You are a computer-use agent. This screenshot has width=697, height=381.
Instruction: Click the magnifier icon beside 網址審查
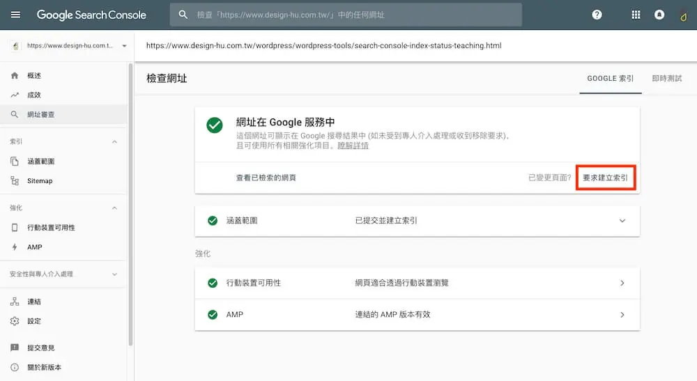[x=15, y=114]
